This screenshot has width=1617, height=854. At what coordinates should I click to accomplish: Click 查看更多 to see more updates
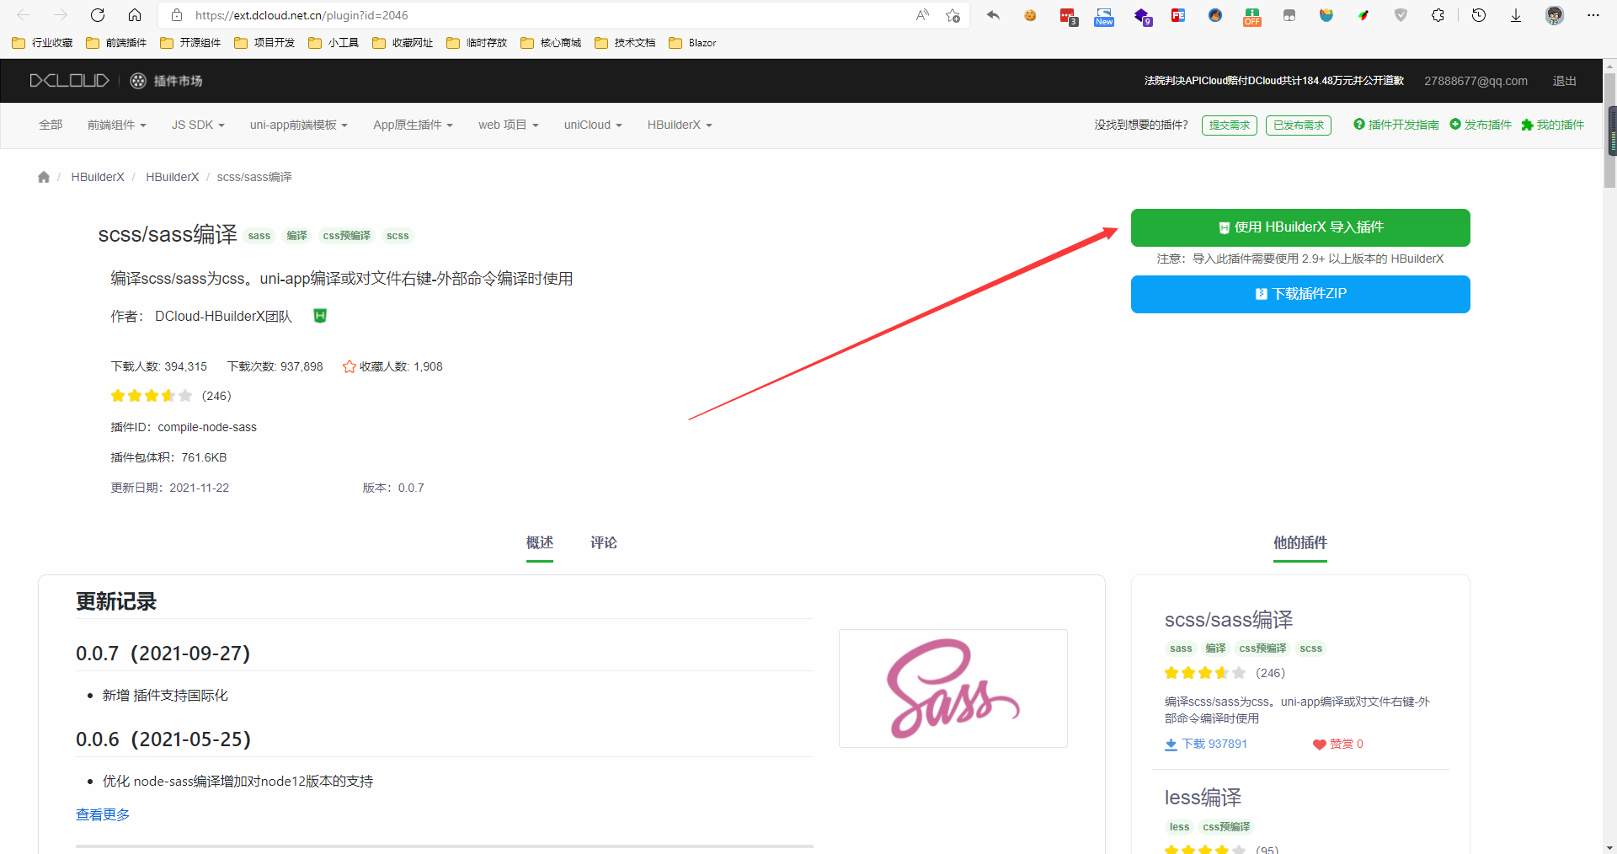pos(103,814)
